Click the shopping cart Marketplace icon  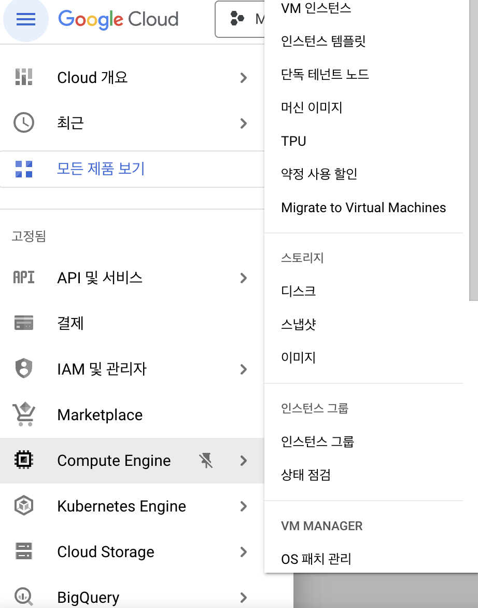(x=24, y=414)
